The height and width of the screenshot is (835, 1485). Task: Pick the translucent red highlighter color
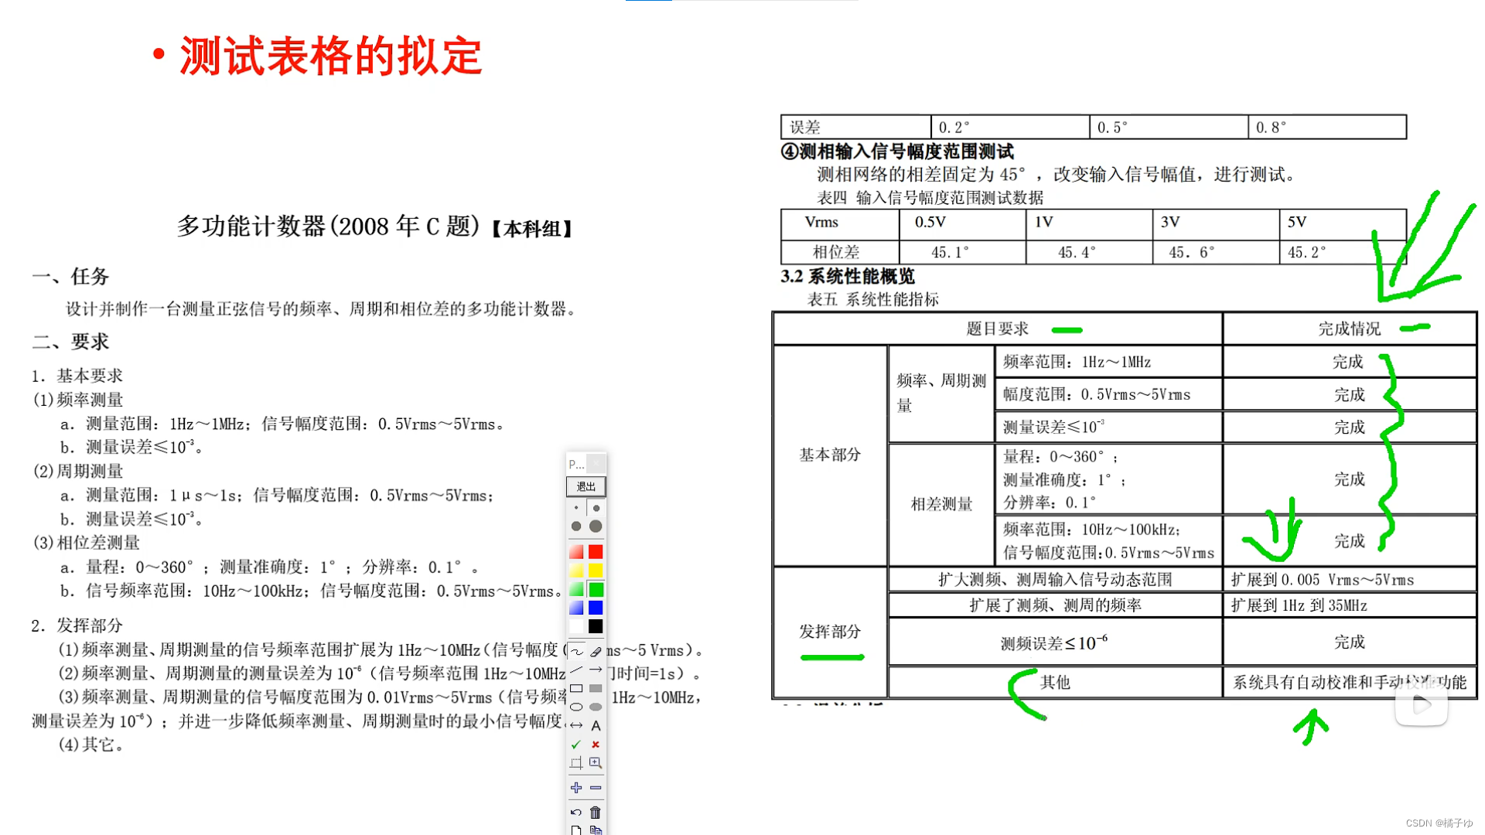click(576, 552)
